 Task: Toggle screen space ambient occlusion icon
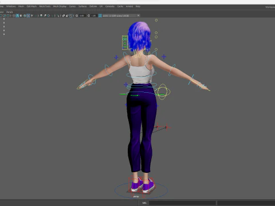point(41,15)
